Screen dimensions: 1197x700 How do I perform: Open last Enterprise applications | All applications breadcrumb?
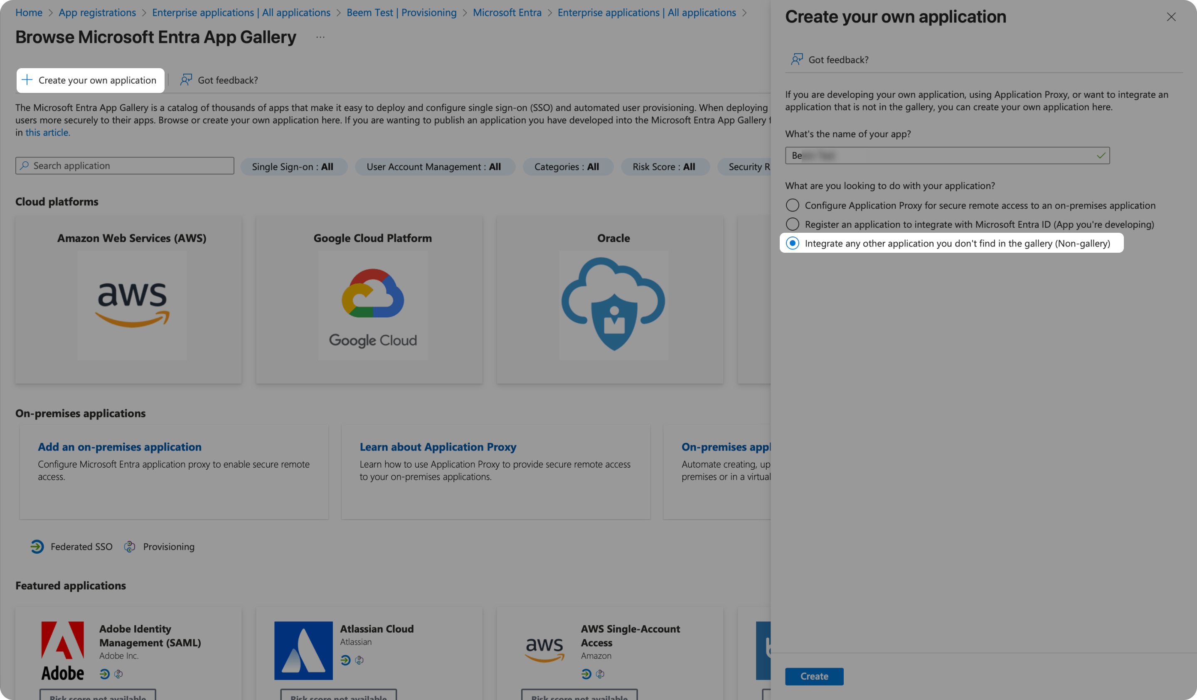pyautogui.click(x=647, y=12)
